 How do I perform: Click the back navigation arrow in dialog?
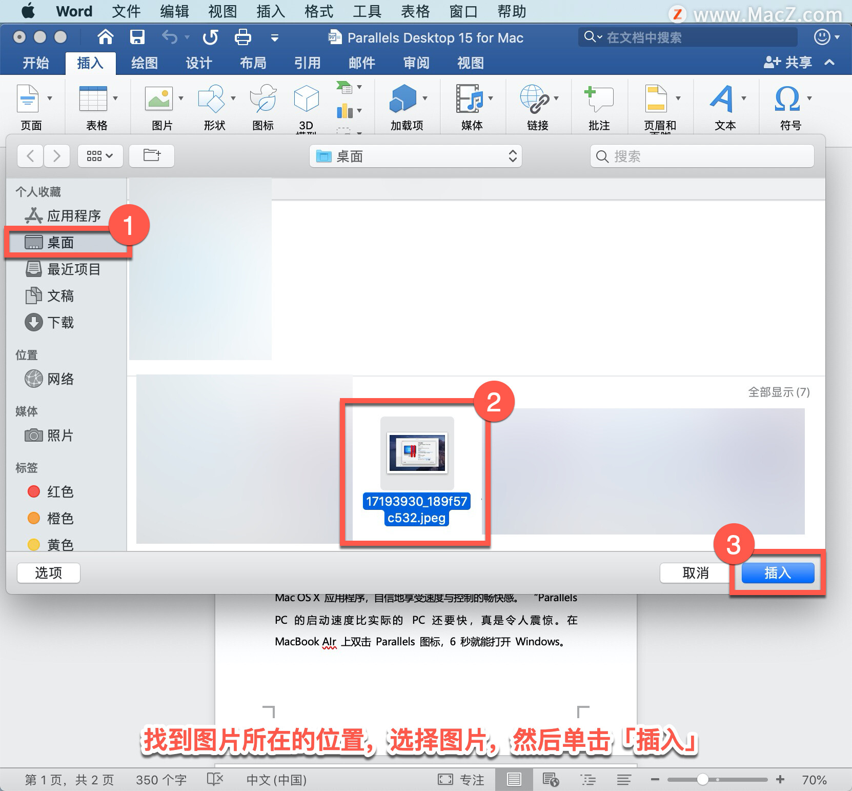[x=30, y=155]
